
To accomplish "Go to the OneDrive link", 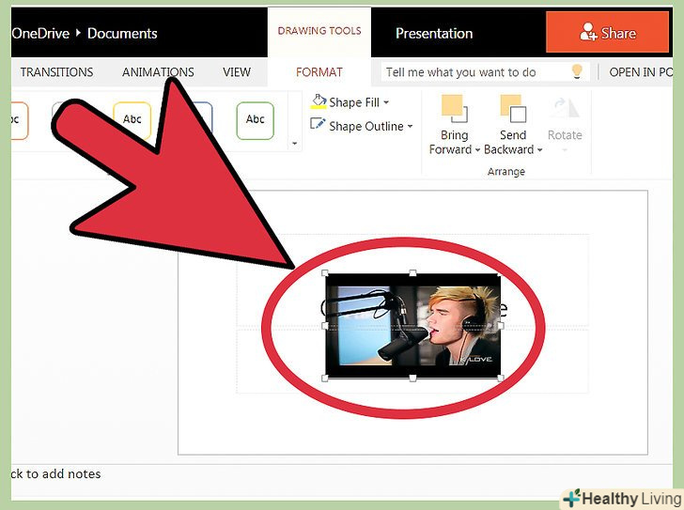I will pyautogui.click(x=40, y=34).
